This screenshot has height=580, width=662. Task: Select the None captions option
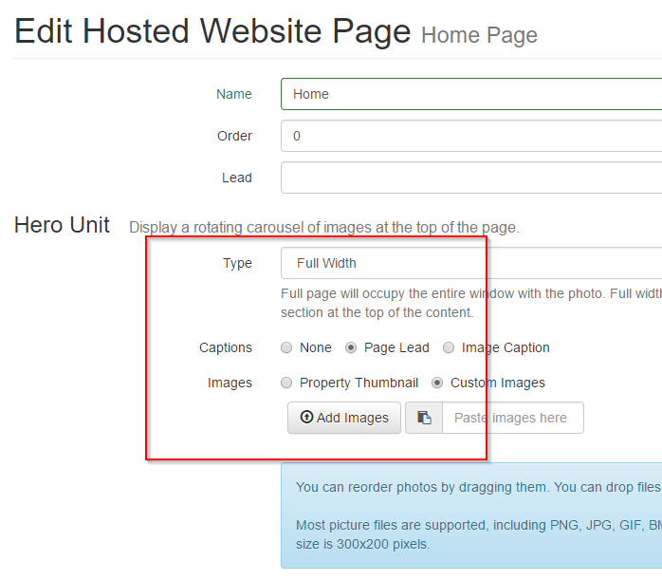coord(286,347)
